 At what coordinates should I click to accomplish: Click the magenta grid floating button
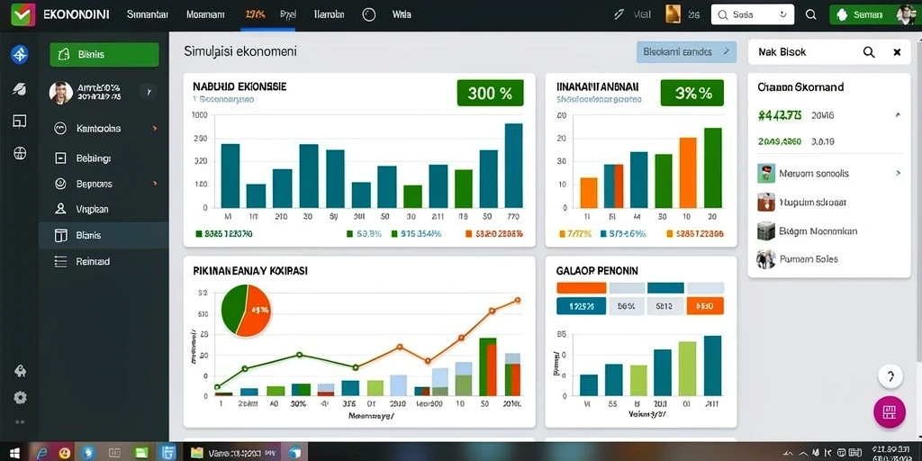point(889,411)
